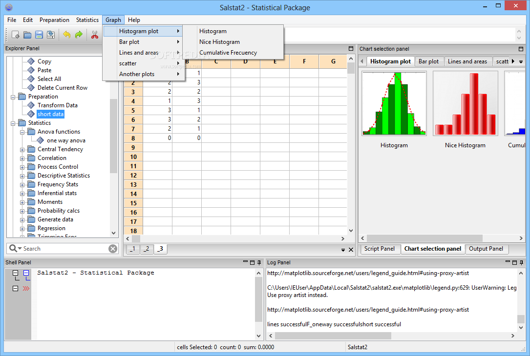Click the one way anova diamond icon
Viewport: 530px width, 356px height.
click(x=41, y=140)
